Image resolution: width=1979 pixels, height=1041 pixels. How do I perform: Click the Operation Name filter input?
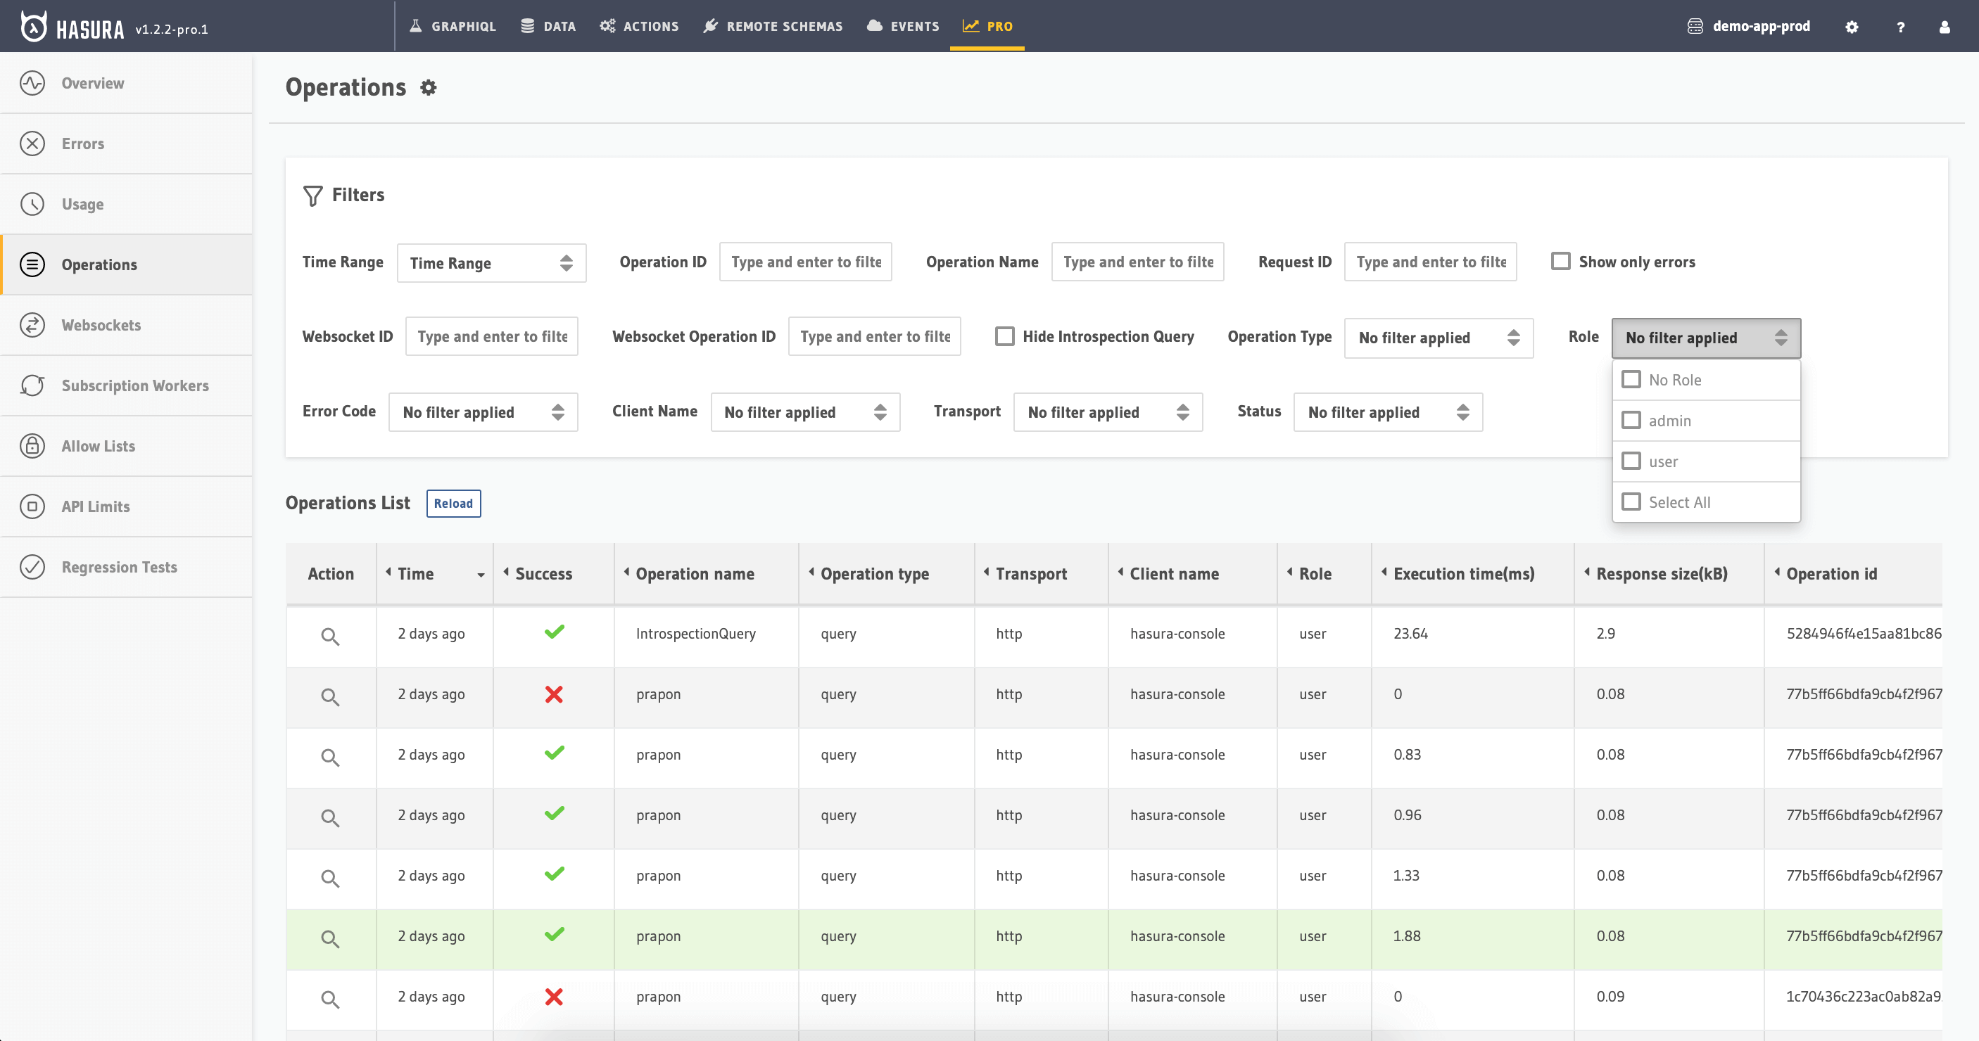1137,262
